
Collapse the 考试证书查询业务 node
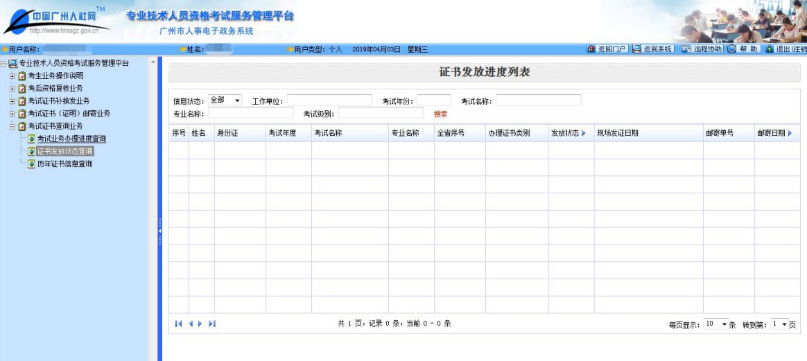pos(12,126)
